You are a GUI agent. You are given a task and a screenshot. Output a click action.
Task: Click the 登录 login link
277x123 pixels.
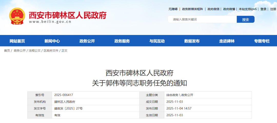[263, 9]
